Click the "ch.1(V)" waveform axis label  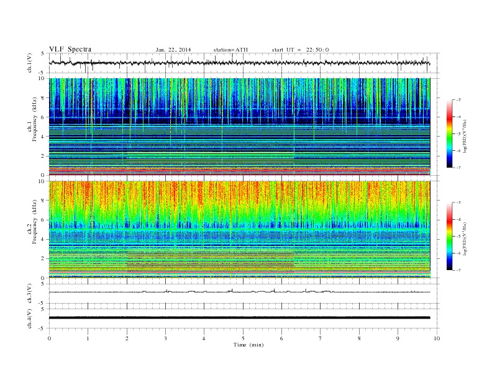[30, 63]
